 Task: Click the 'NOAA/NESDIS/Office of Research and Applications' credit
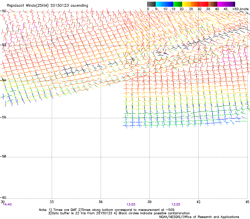click(x=199, y=217)
